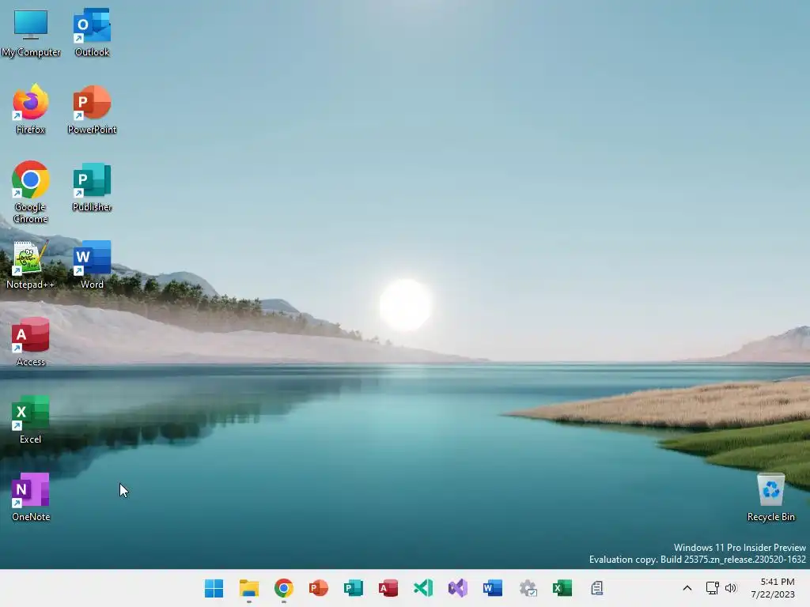Image resolution: width=810 pixels, height=607 pixels.
Task: Select the Notepad++ desktop shortcut
Action: [31, 264]
